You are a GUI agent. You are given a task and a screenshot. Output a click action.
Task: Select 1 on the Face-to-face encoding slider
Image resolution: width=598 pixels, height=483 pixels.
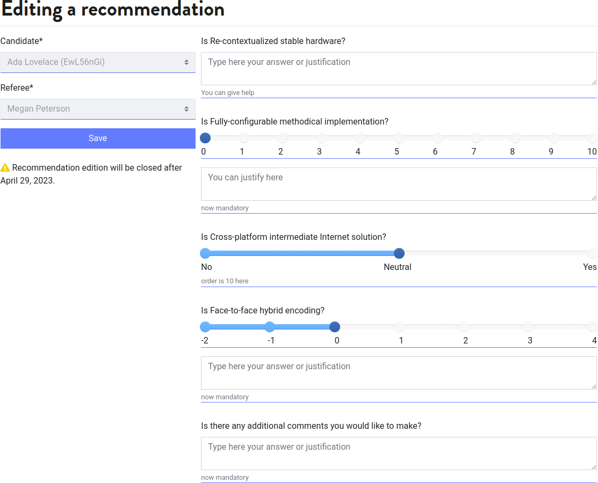(x=399, y=327)
